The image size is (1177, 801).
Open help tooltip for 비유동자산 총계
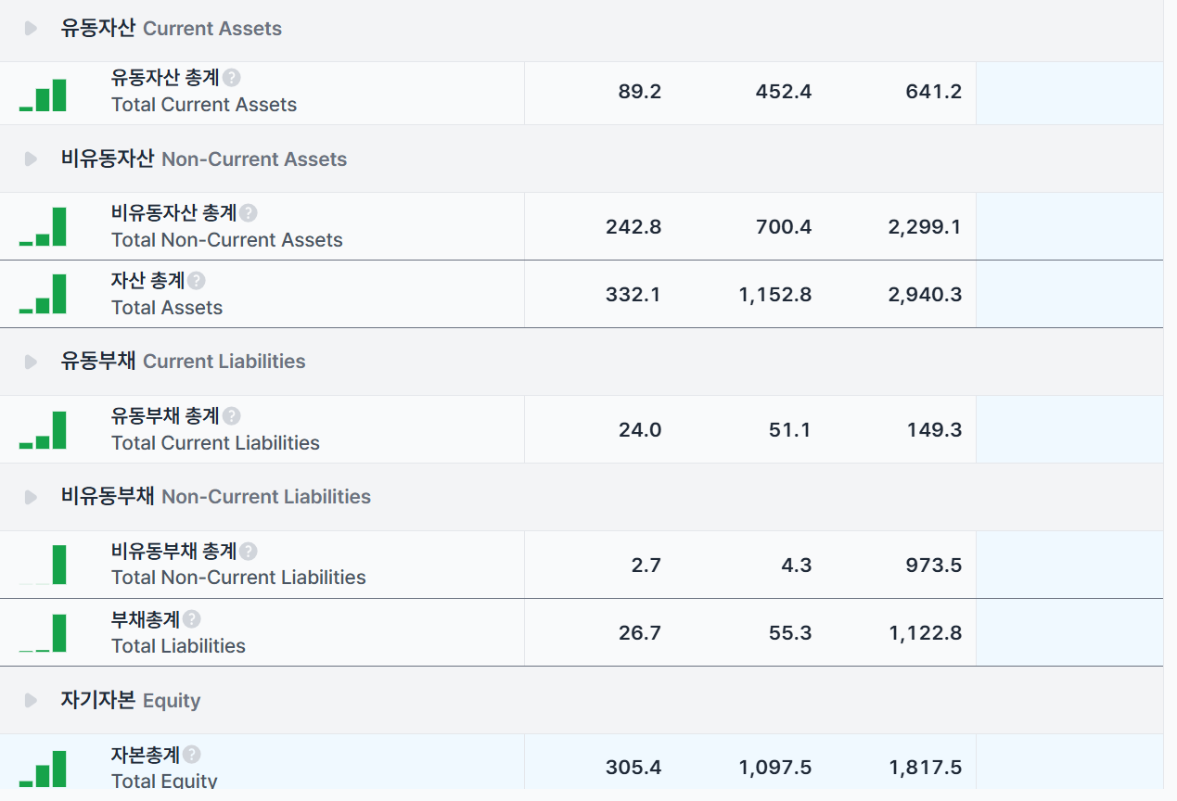point(248,213)
